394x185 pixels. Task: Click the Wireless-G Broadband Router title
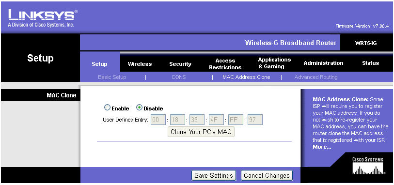pos(291,43)
